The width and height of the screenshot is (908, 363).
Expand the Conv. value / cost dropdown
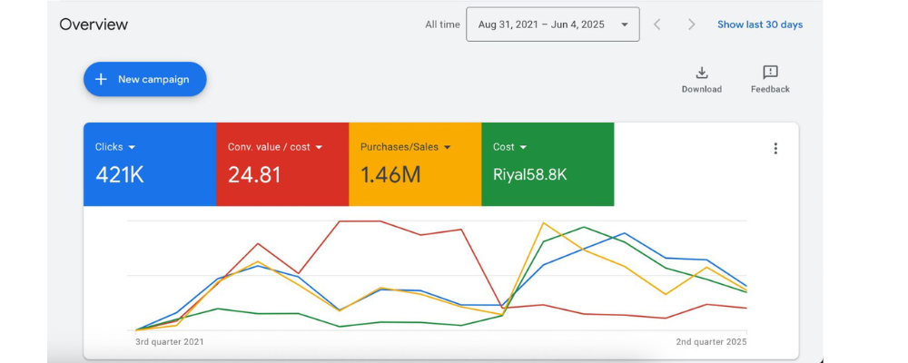[319, 147]
